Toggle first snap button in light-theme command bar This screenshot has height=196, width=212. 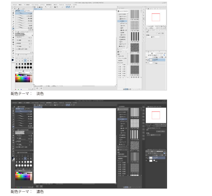tap(67, 7)
